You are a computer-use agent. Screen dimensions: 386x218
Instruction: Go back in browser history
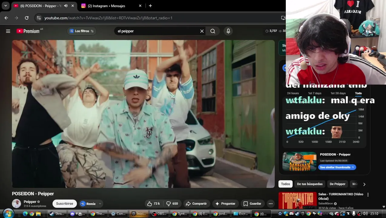(x=6, y=18)
